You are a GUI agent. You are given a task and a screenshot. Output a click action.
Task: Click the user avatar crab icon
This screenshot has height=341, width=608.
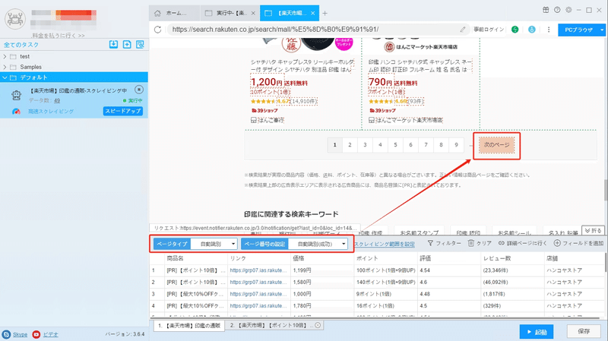point(15,18)
